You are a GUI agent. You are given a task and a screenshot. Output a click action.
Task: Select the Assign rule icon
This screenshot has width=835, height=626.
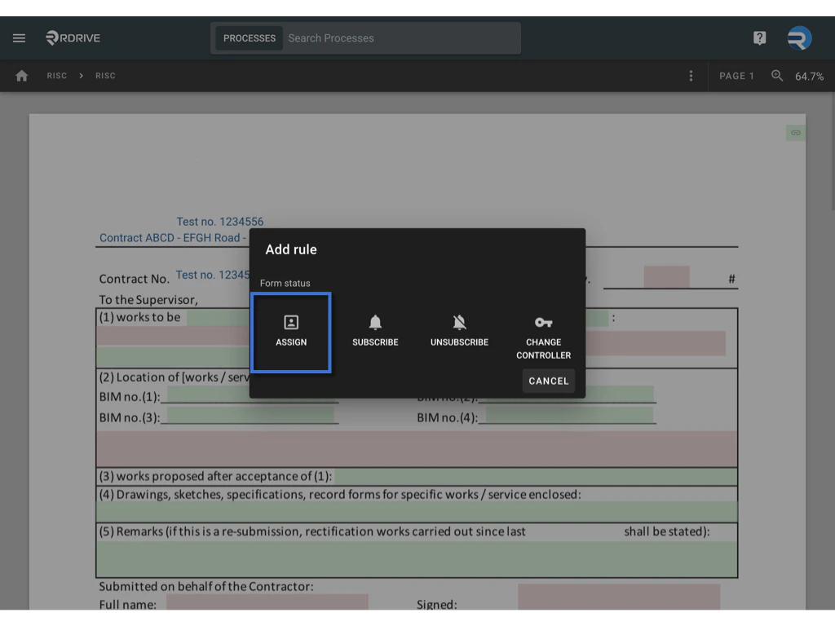coord(291,332)
